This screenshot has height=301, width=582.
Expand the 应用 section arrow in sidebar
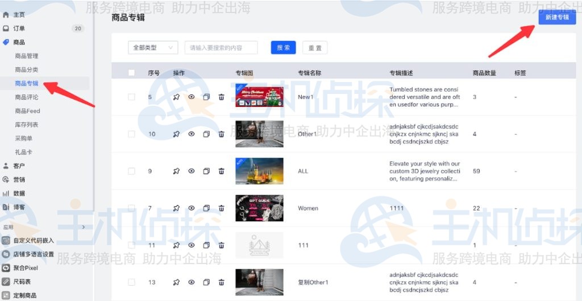point(84,227)
